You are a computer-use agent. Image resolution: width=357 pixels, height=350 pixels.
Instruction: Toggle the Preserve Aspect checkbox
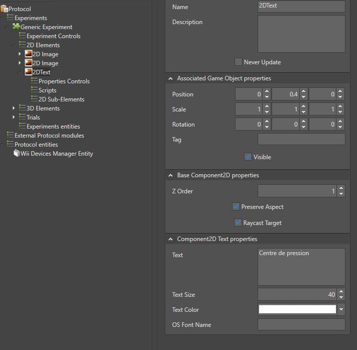[236, 206]
